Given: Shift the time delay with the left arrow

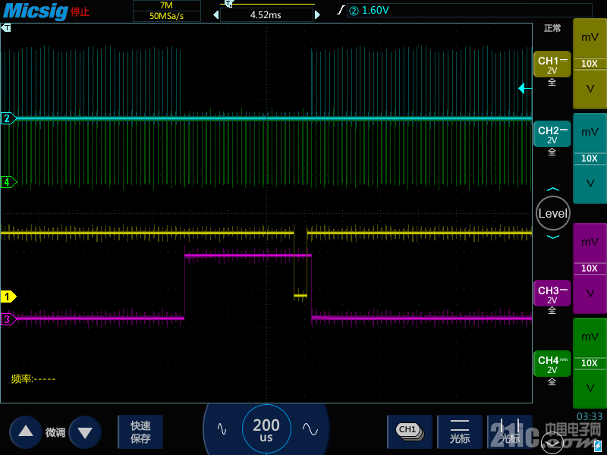Looking at the screenshot, I should 216,15.
